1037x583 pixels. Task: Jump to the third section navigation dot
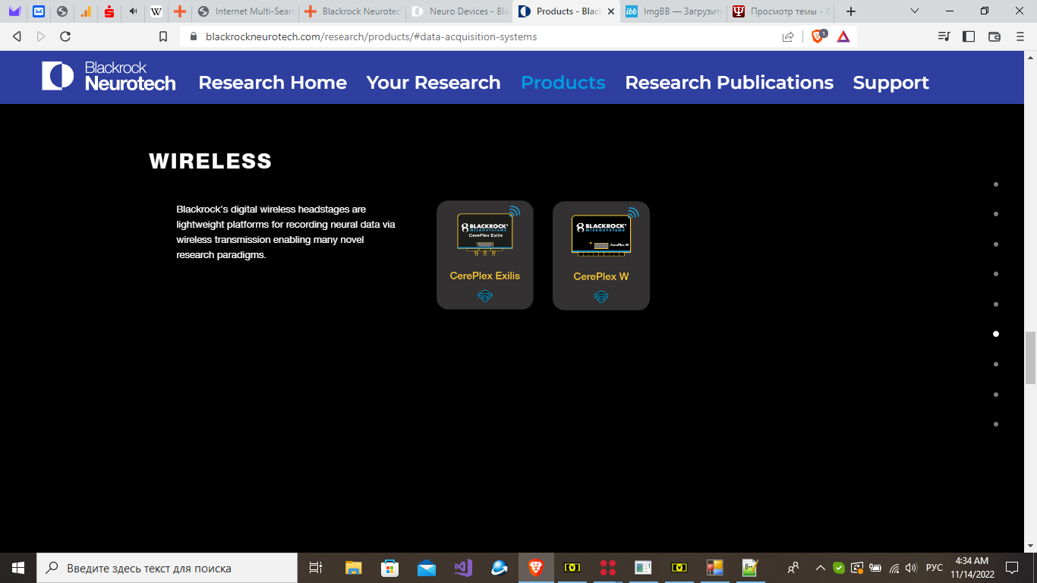[996, 244]
